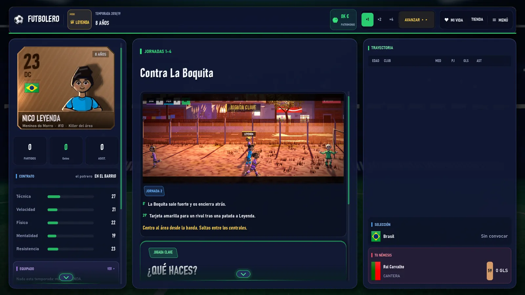Viewport: 525px width, 295px height.
Task: Click Rui Carvalho's Portugal flag icon
Action: (x=376, y=271)
